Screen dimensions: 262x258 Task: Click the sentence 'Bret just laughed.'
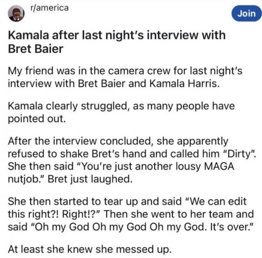point(90,179)
